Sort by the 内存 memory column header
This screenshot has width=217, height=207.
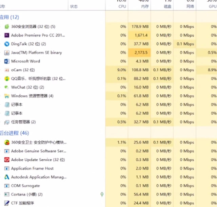click(145, 6)
